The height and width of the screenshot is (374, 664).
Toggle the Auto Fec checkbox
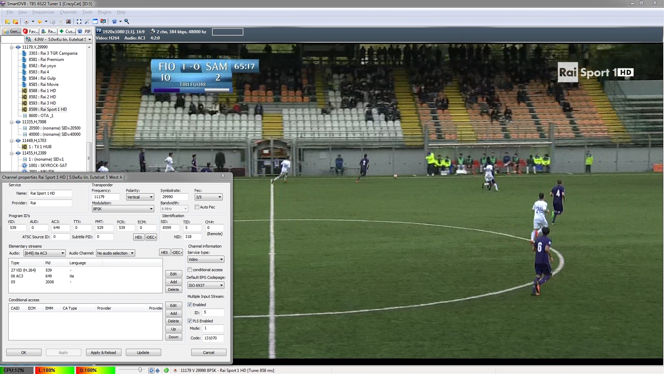pyautogui.click(x=197, y=207)
